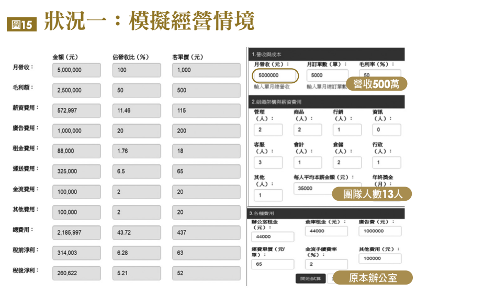Click the 金流費用 amount box 100,000
Viewport: 484px width, 305px height.
(x=76, y=192)
